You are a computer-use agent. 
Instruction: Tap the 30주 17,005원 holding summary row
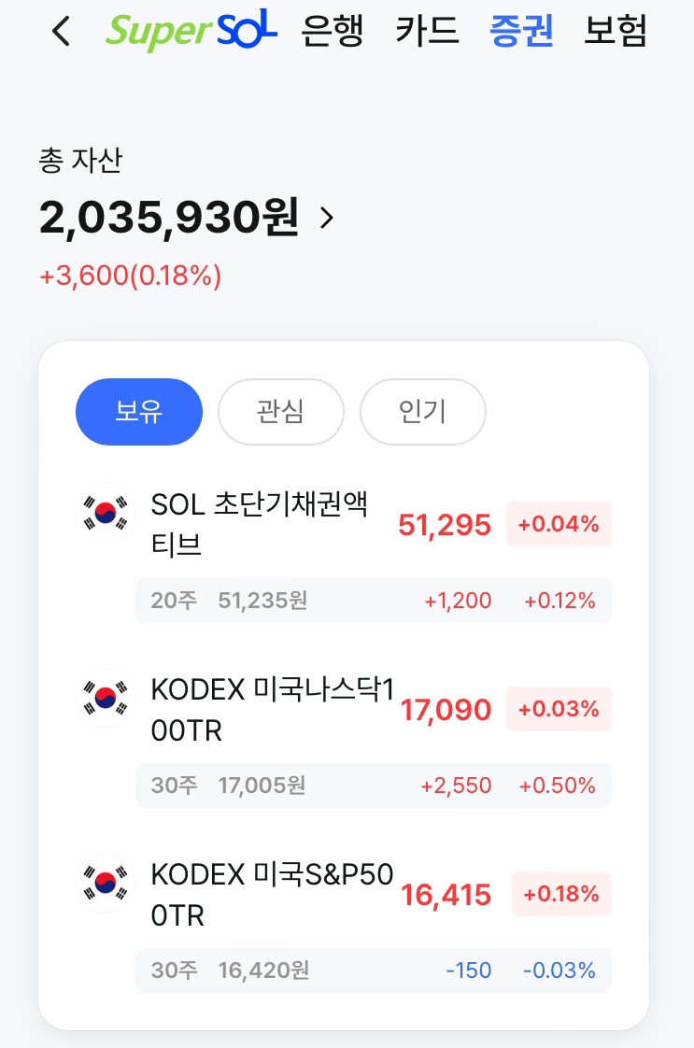point(373,786)
